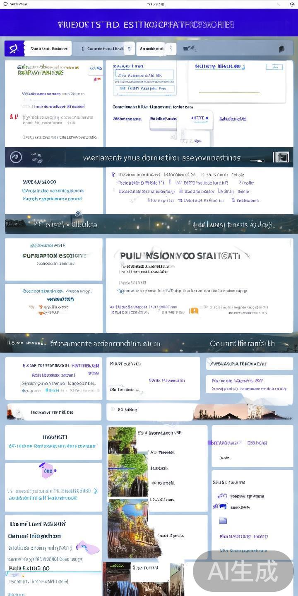The image size is (298, 596).
Task: Open the first tab in the toolbar
Action: [x=48, y=49]
